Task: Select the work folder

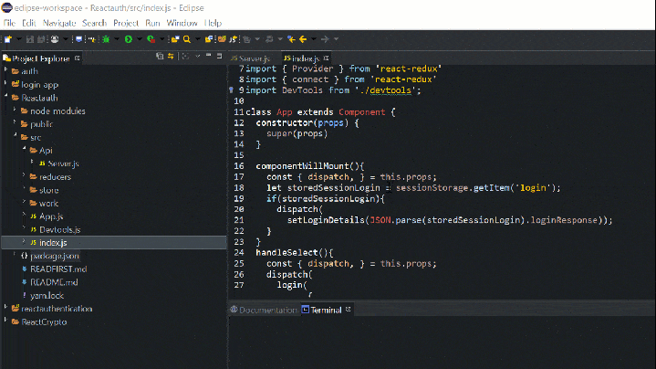Action: [48, 204]
